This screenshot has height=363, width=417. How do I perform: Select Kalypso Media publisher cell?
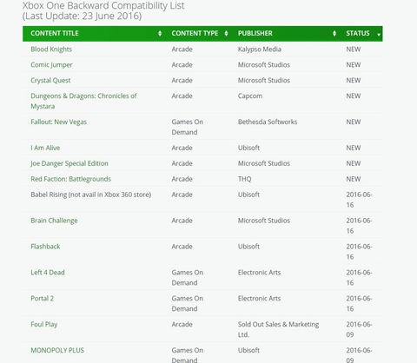point(260,49)
